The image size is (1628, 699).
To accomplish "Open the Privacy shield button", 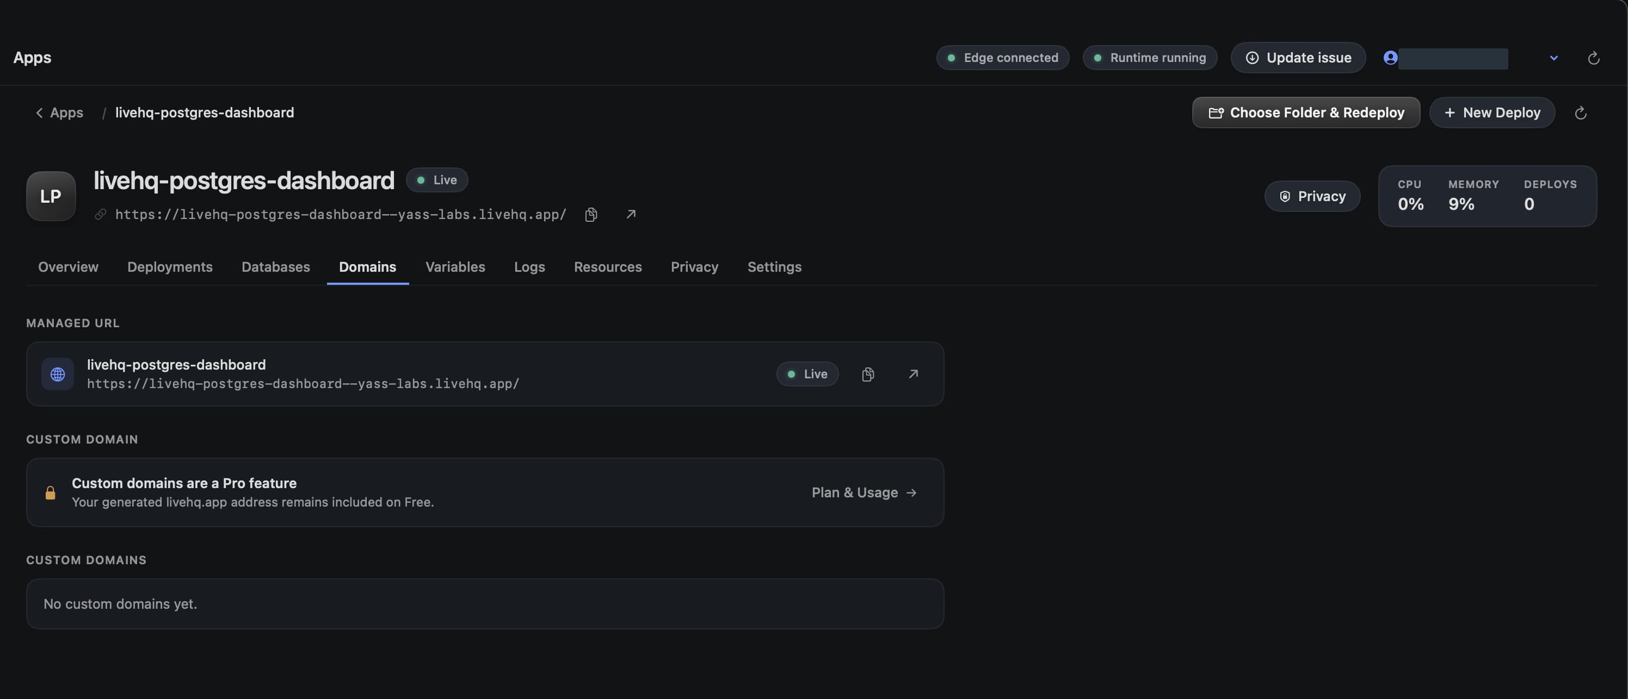I will (x=1312, y=196).
